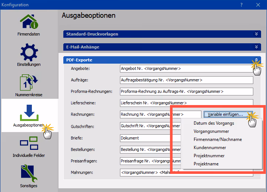Open the Sonstiges wrench icon
Viewport: 267px width, 192px height.
click(x=29, y=173)
